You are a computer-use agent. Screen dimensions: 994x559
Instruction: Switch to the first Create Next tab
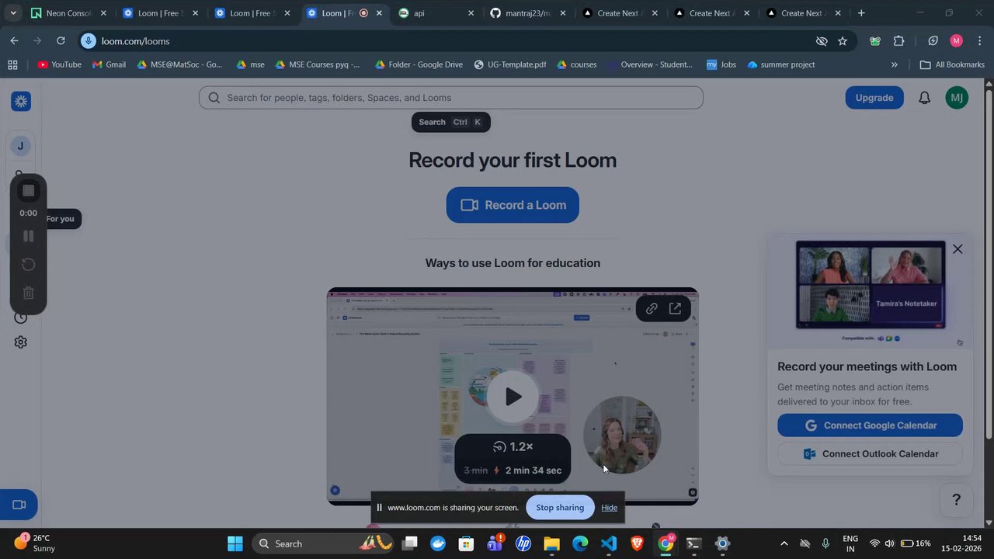tap(619, 13)
